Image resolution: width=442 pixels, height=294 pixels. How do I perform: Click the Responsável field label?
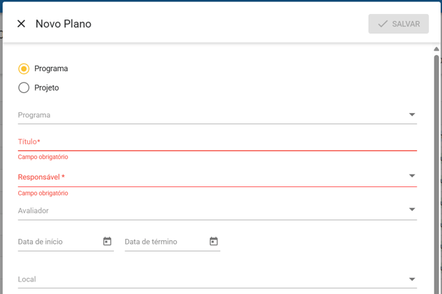41,177
